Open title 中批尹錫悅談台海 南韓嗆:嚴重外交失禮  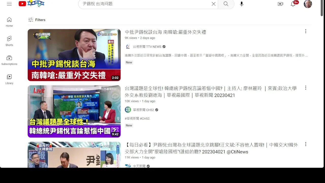(x=165, y=32)
